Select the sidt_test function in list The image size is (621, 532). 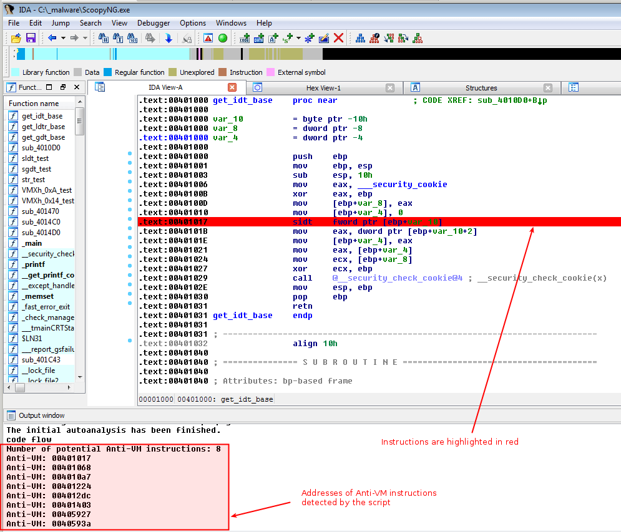36,158
